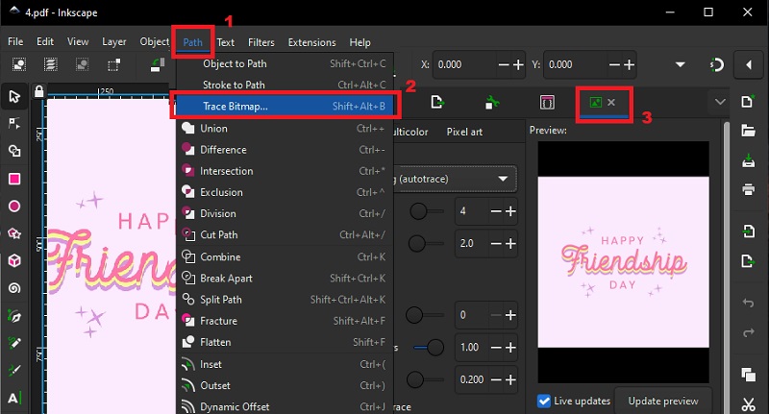
Task: Click the rotate object icon in toolbar
Action: click(158, 64)
